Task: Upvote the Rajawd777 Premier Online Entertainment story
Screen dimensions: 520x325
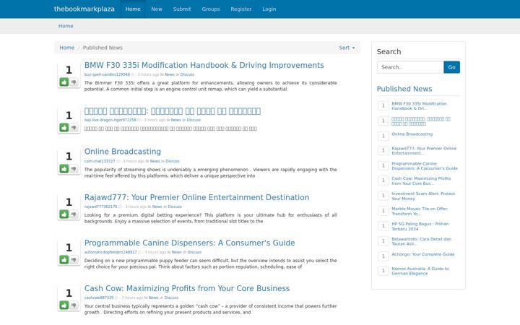Action: pyautogui.click(x=64, y=214)
